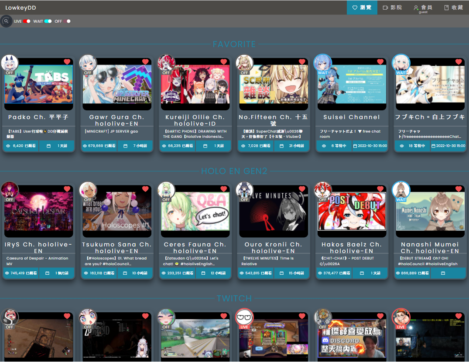Unfavorite Gawr Gura heart icon
Image resolution: width=469 pixels, height=362 pixels.
coord(145,61)
